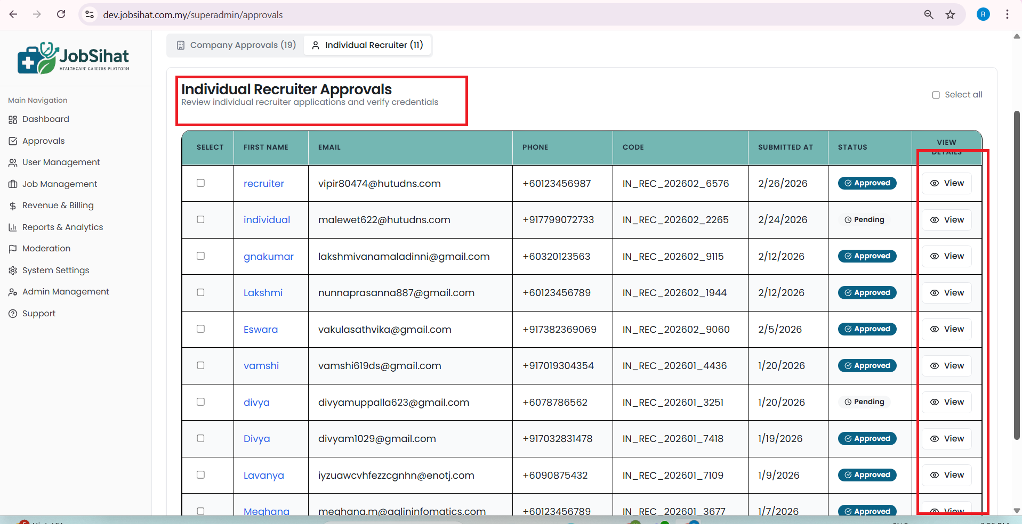Open Reports & Analytics chart icon
The image size is (1022, 524).
(x=13, y=227)
